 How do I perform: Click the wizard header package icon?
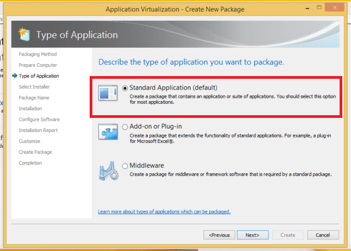pyautogui.click(x=24, y=35)
